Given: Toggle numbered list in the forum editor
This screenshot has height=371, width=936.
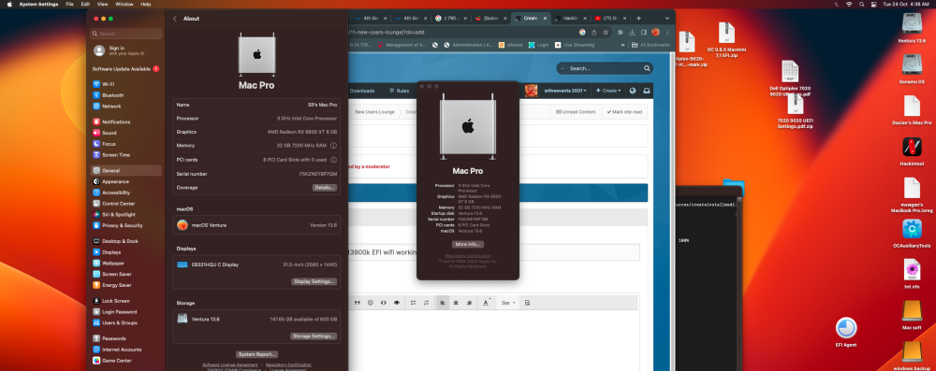Looking at the screenshot, I should pos(426,303).
